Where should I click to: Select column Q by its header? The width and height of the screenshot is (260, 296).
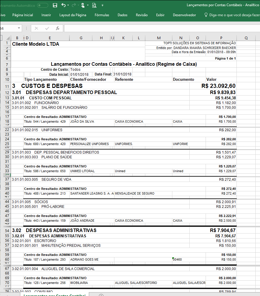click(x=246, y=38)
